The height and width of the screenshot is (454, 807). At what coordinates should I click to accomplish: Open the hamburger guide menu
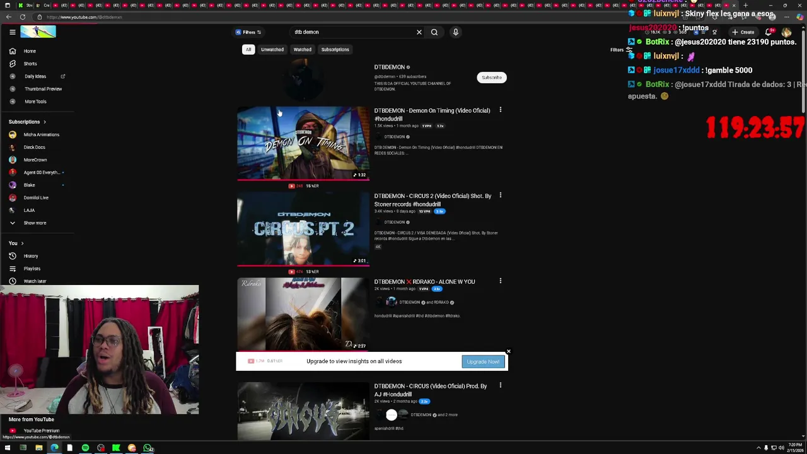tap(12, 32)
